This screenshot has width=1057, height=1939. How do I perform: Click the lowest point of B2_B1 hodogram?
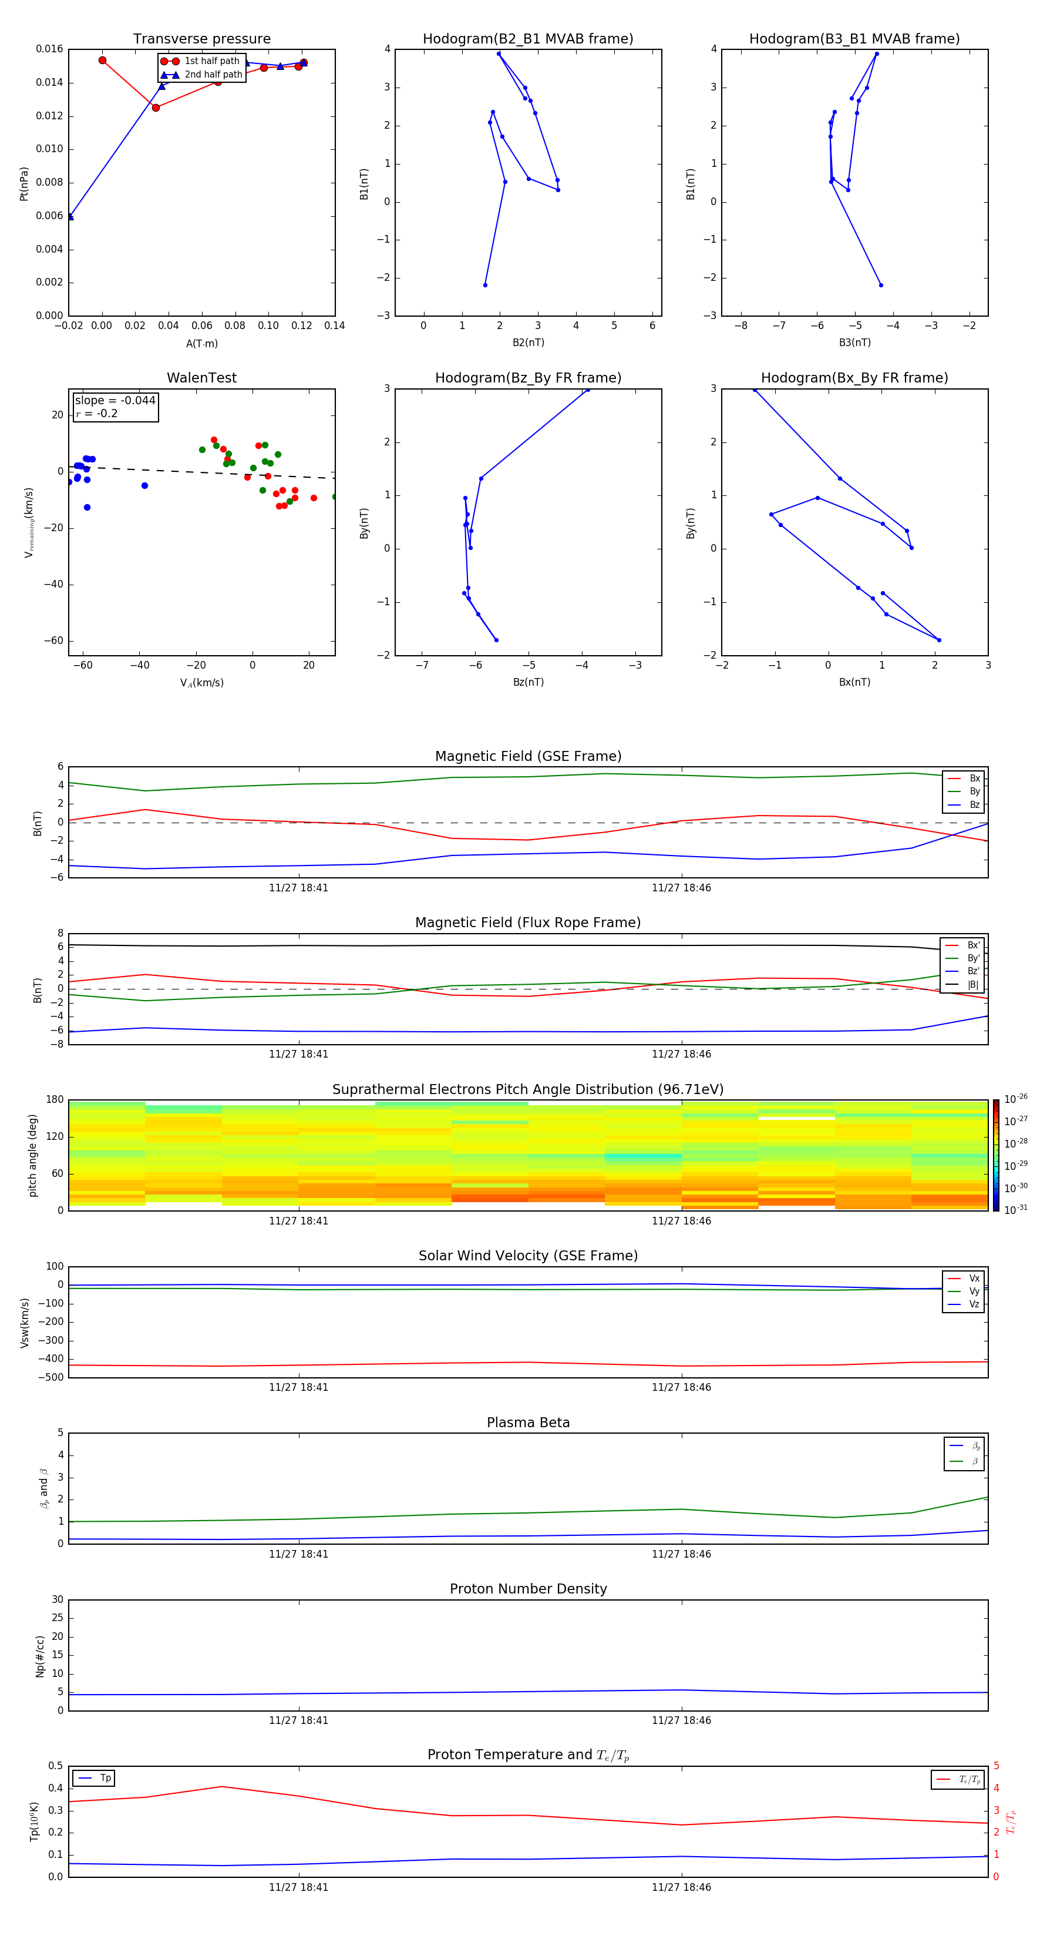pyautogui.click(x=485, y=284)
